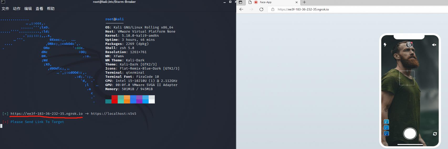Click the WM: Xfwm4 line
This screenshot has width=448, height=149.
click(114, 56)
